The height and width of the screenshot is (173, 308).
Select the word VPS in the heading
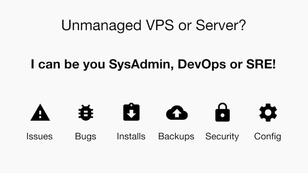[x=160, y=25]
